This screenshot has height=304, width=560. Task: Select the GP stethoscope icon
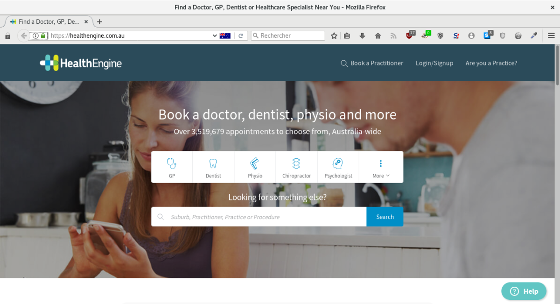pyautogui.click(x=172, y=163)
